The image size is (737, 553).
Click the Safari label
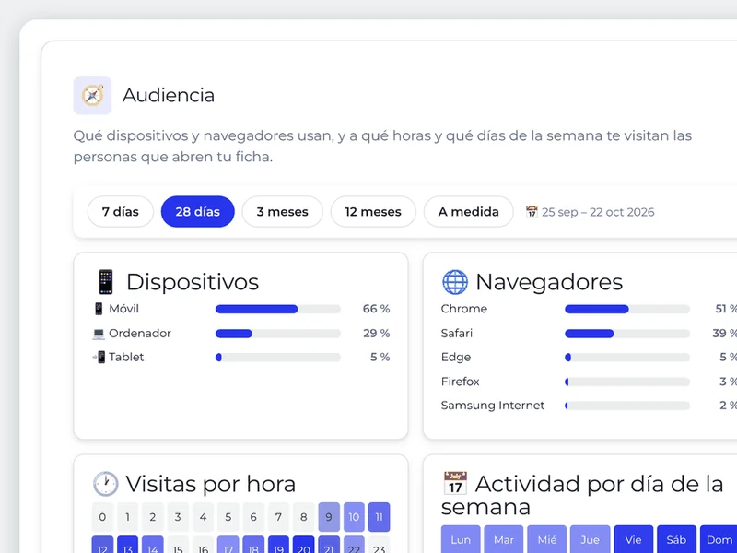[456, 334]
